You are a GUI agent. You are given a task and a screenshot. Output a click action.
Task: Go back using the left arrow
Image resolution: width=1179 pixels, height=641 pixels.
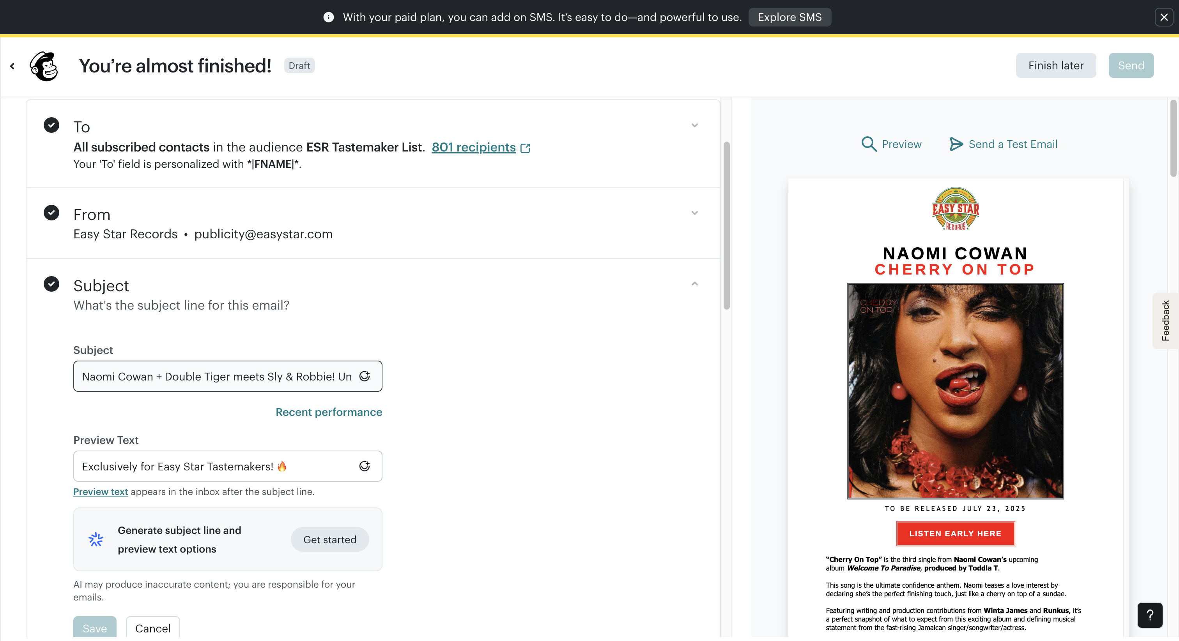(x=12, y=66)
